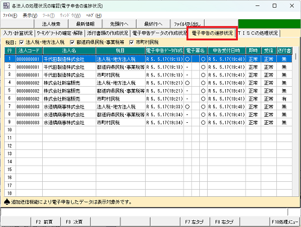
Task: Click the F10 処理メニュー button
Action: (x=284, y=222)
